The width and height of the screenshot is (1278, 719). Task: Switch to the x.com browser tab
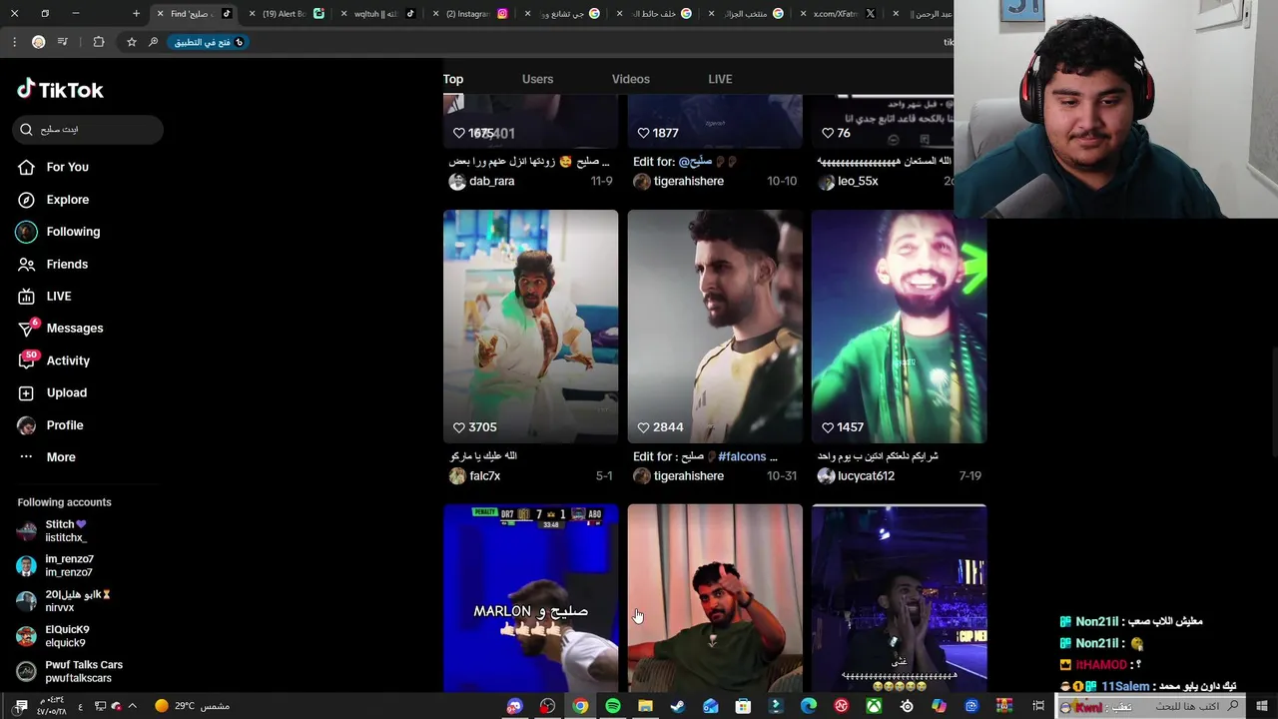(839, 14)
